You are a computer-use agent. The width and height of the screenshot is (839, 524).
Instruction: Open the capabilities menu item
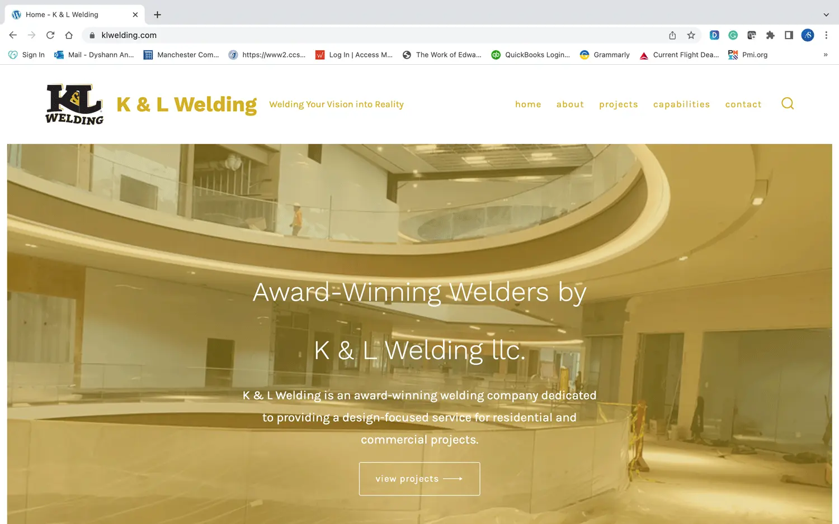click(x=681, y=104)
